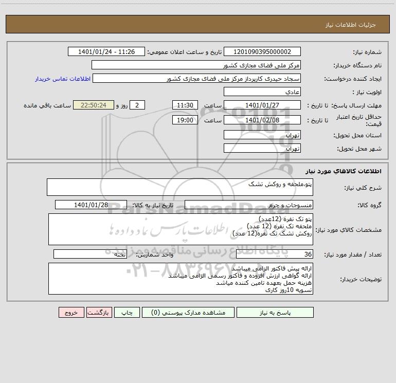Click the label شهر محل تحویل
396x383 pixels.
click(x=359, y=149)
